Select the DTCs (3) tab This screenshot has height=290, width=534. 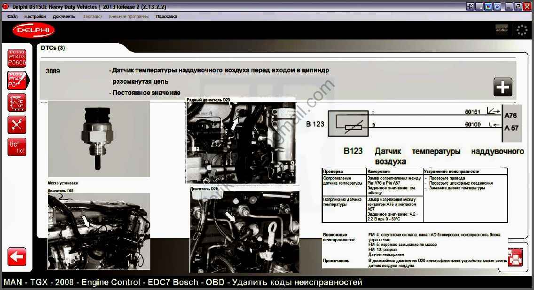[53, 48]
